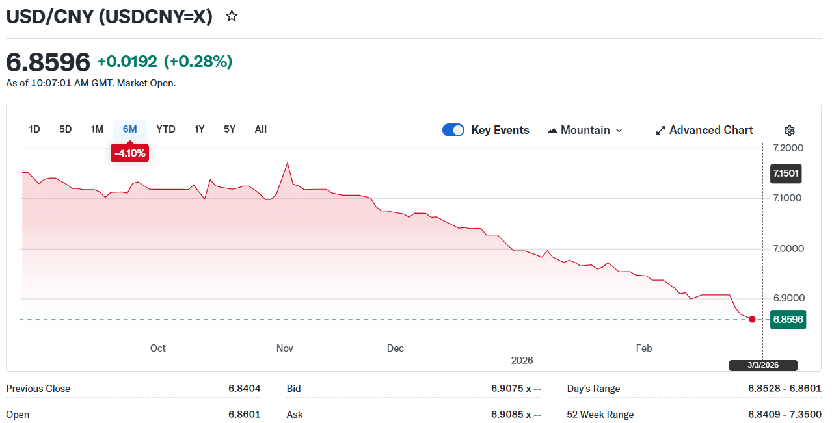Show All historical data range
Viewport: 832px width, 423px height.
pos(261,129)
